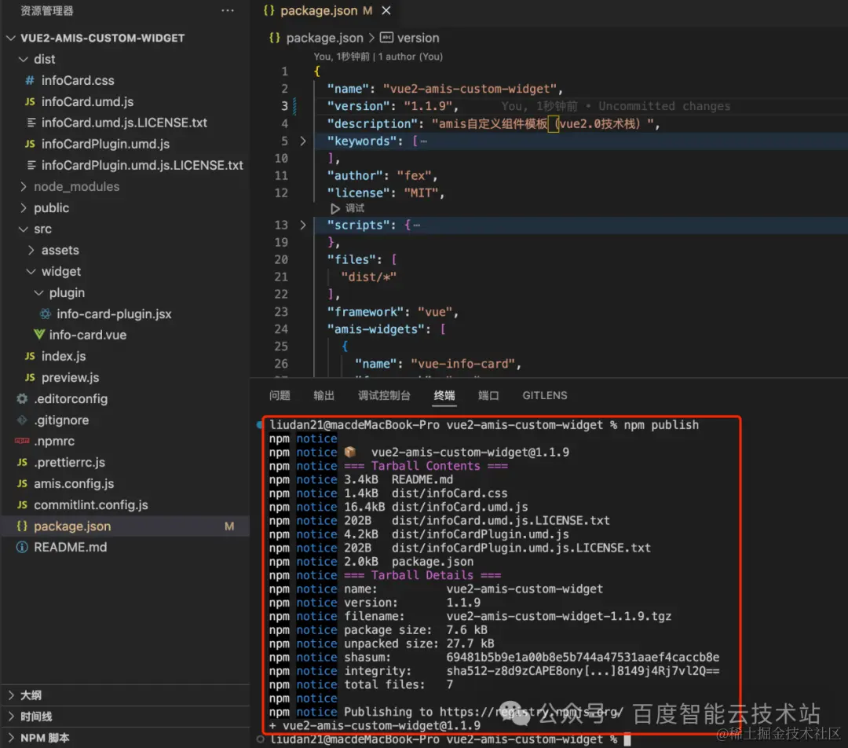This screenshot has width=848, height=748.
Task: Open infoCard.umd.js file
Action: pyautogui.click(x=87, y=101)
